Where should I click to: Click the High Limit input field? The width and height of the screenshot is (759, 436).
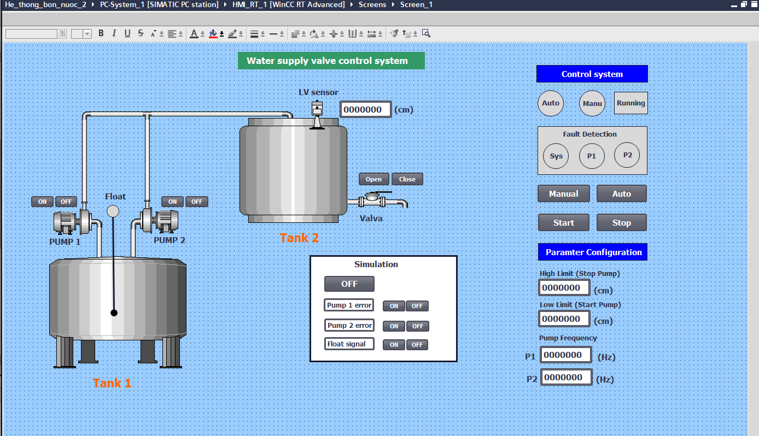564,287
